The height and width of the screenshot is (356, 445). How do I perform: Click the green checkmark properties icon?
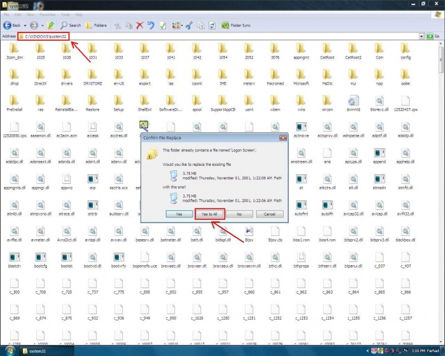tap(163, 25)
